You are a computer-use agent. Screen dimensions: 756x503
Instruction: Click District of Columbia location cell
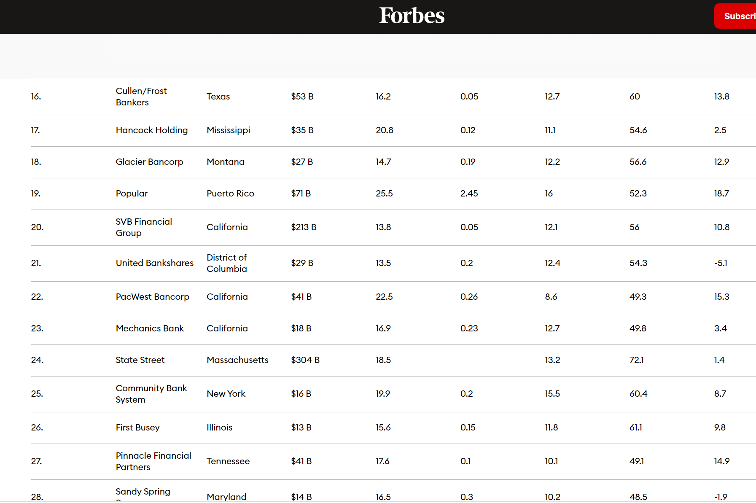tap(227, 263)
